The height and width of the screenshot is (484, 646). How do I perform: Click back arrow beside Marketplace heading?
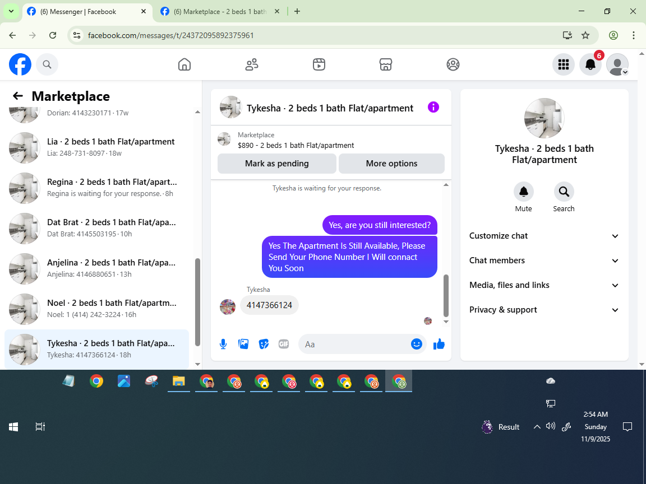click(x=18, y=96)
